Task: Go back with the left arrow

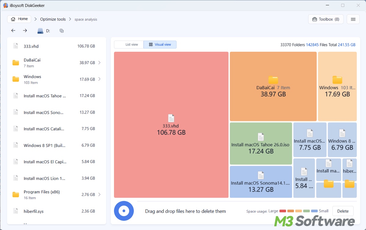Action: click(13, 31)
